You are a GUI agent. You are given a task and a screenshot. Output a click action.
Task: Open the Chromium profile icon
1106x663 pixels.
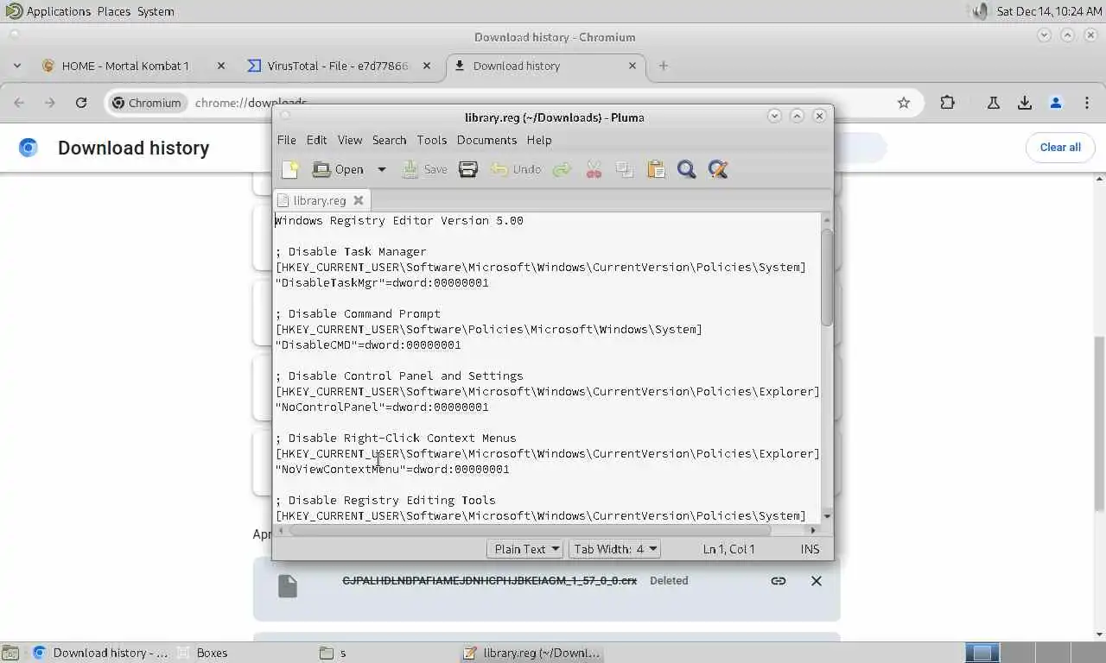[x=1056, y=103]
